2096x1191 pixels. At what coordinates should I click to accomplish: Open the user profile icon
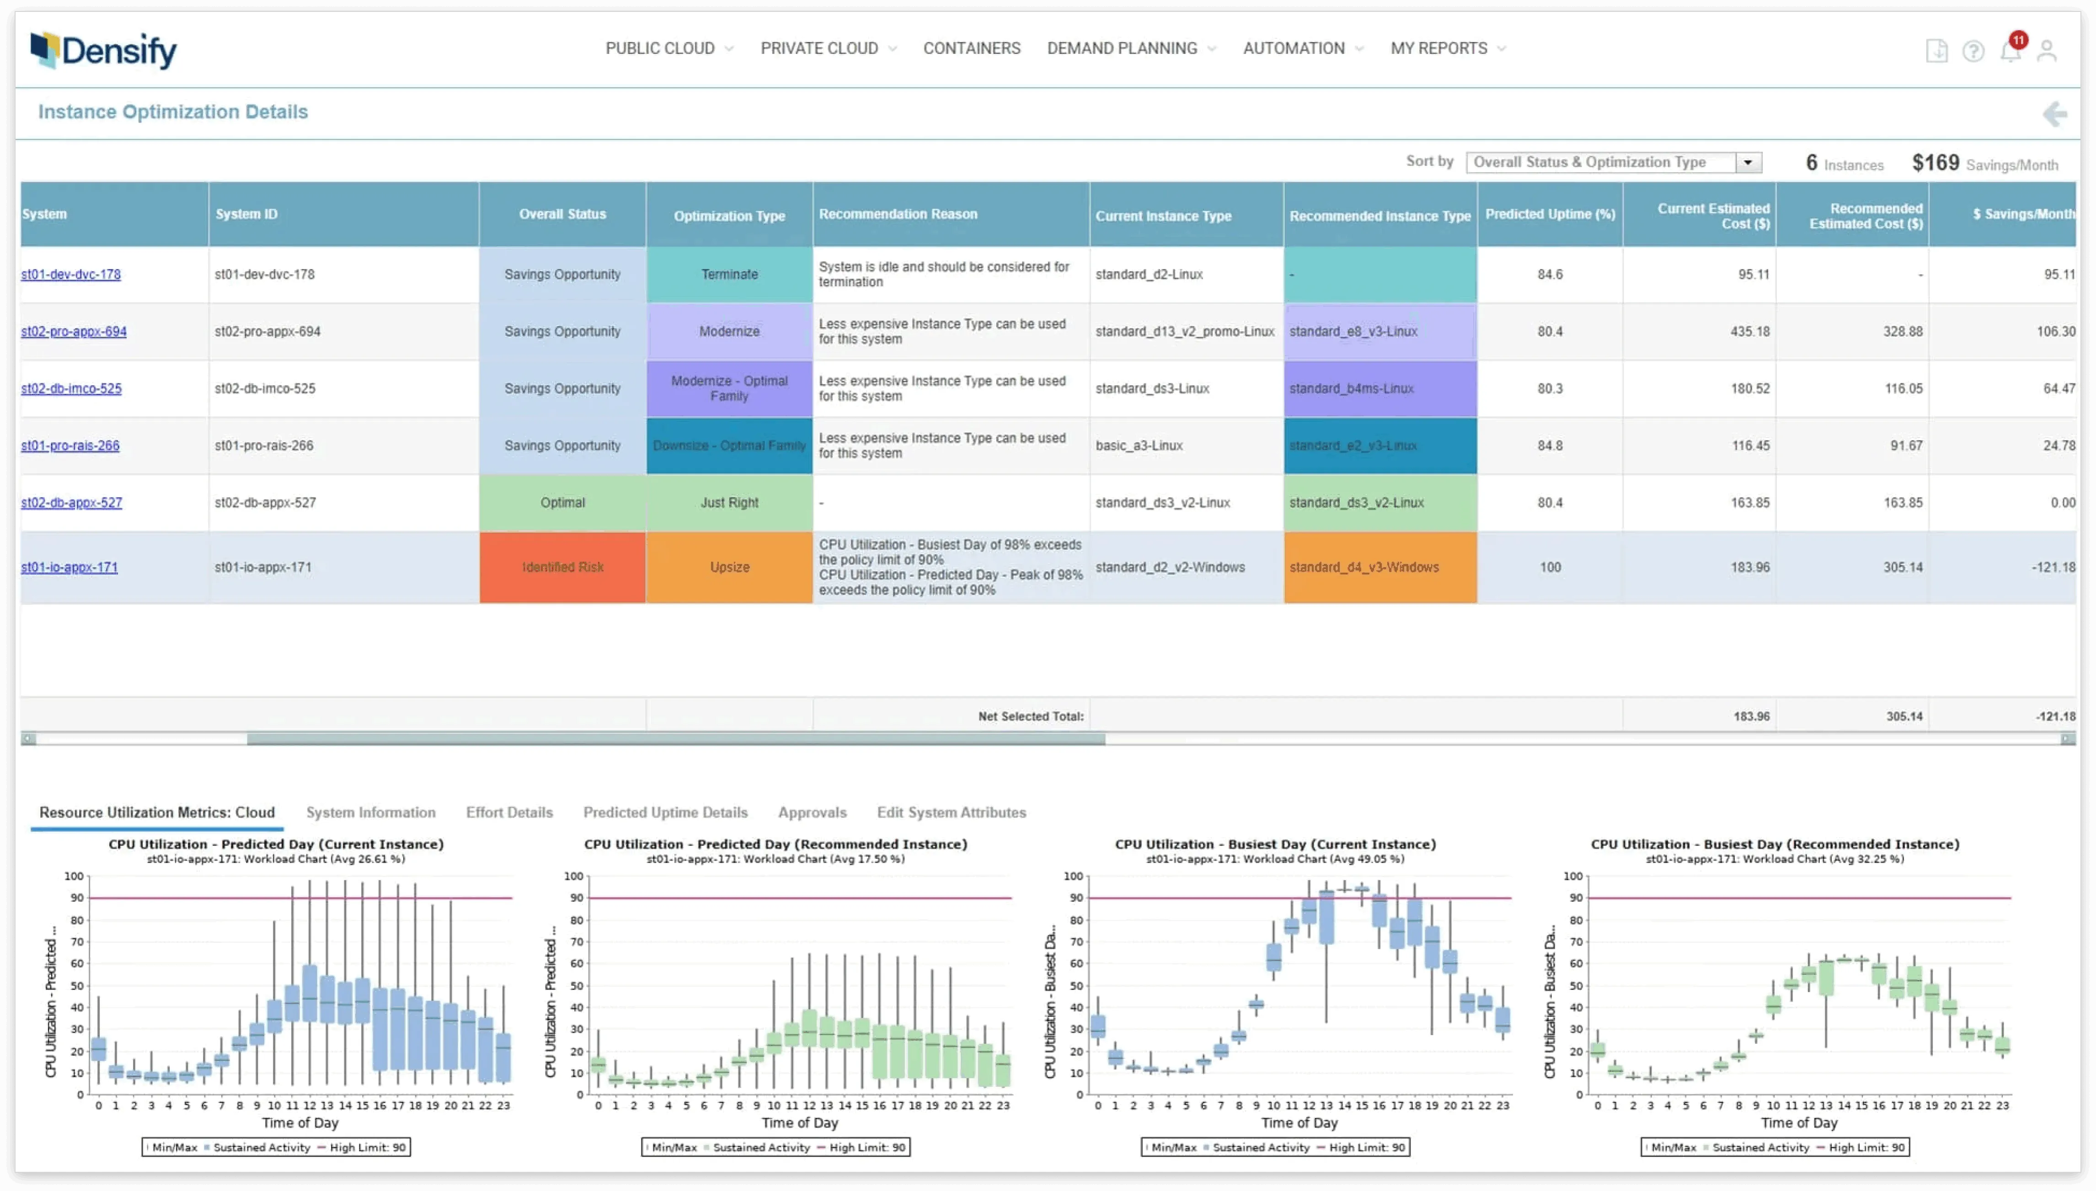click(x=2046, y=51)
